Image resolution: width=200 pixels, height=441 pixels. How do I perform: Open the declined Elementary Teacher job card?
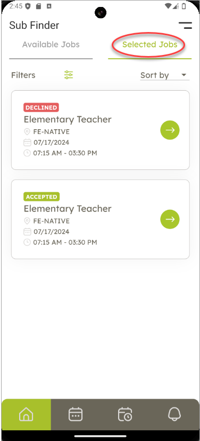101,130
